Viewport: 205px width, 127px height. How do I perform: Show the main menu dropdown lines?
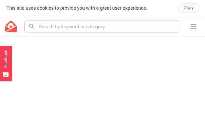[193, 26]
